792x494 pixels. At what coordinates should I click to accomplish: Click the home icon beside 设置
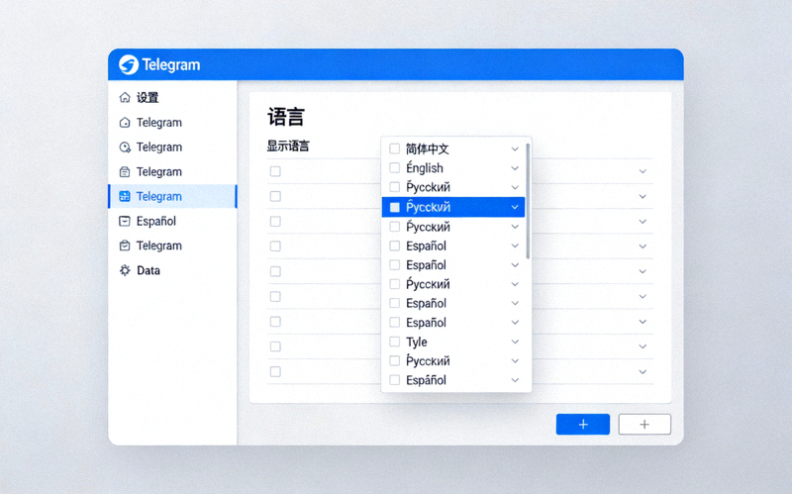(125, 98)
